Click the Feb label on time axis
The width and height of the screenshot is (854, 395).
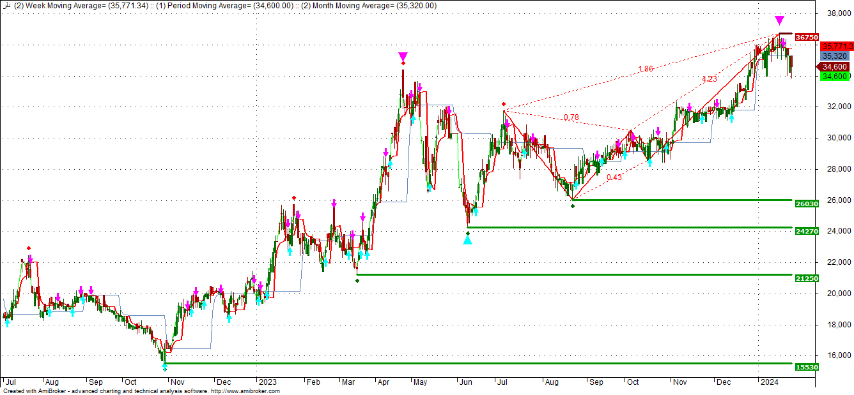coord(314,382)
